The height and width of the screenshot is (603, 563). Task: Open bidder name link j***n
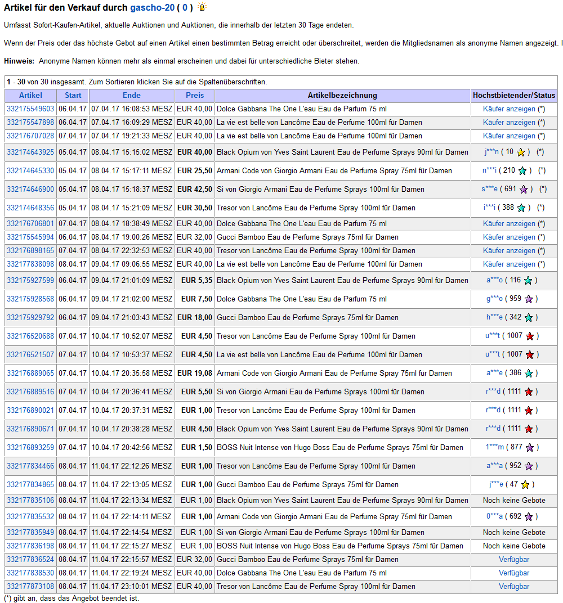[491, 152]
